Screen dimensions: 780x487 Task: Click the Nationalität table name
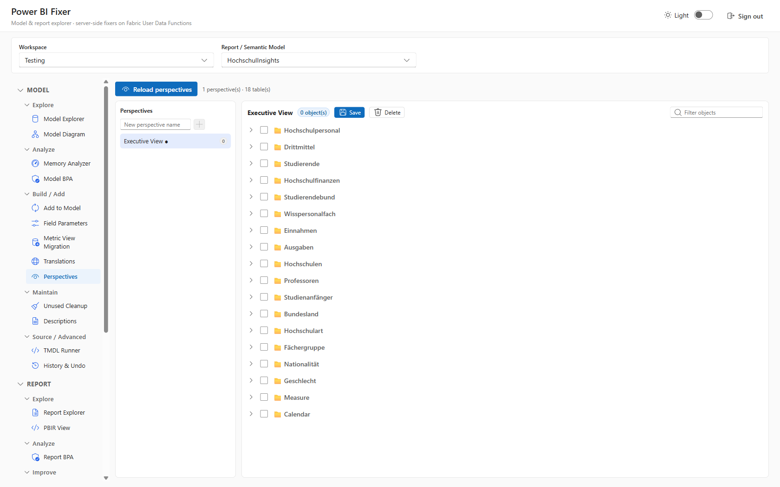(301, 364)
